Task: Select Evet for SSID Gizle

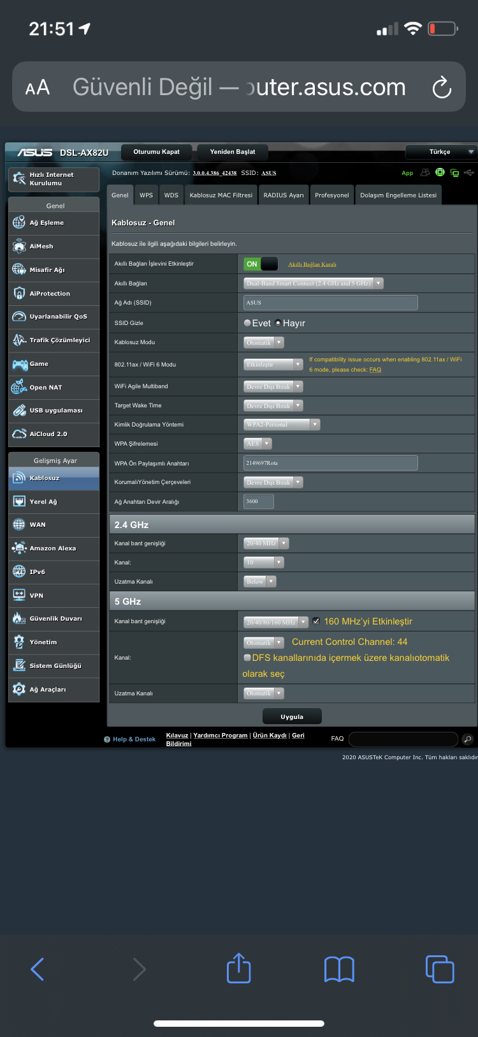Action: tap(247, 323)
